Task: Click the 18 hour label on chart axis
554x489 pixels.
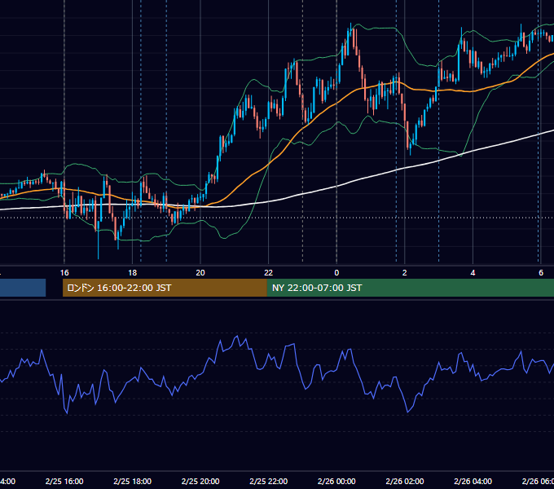Action: point(132,273)
